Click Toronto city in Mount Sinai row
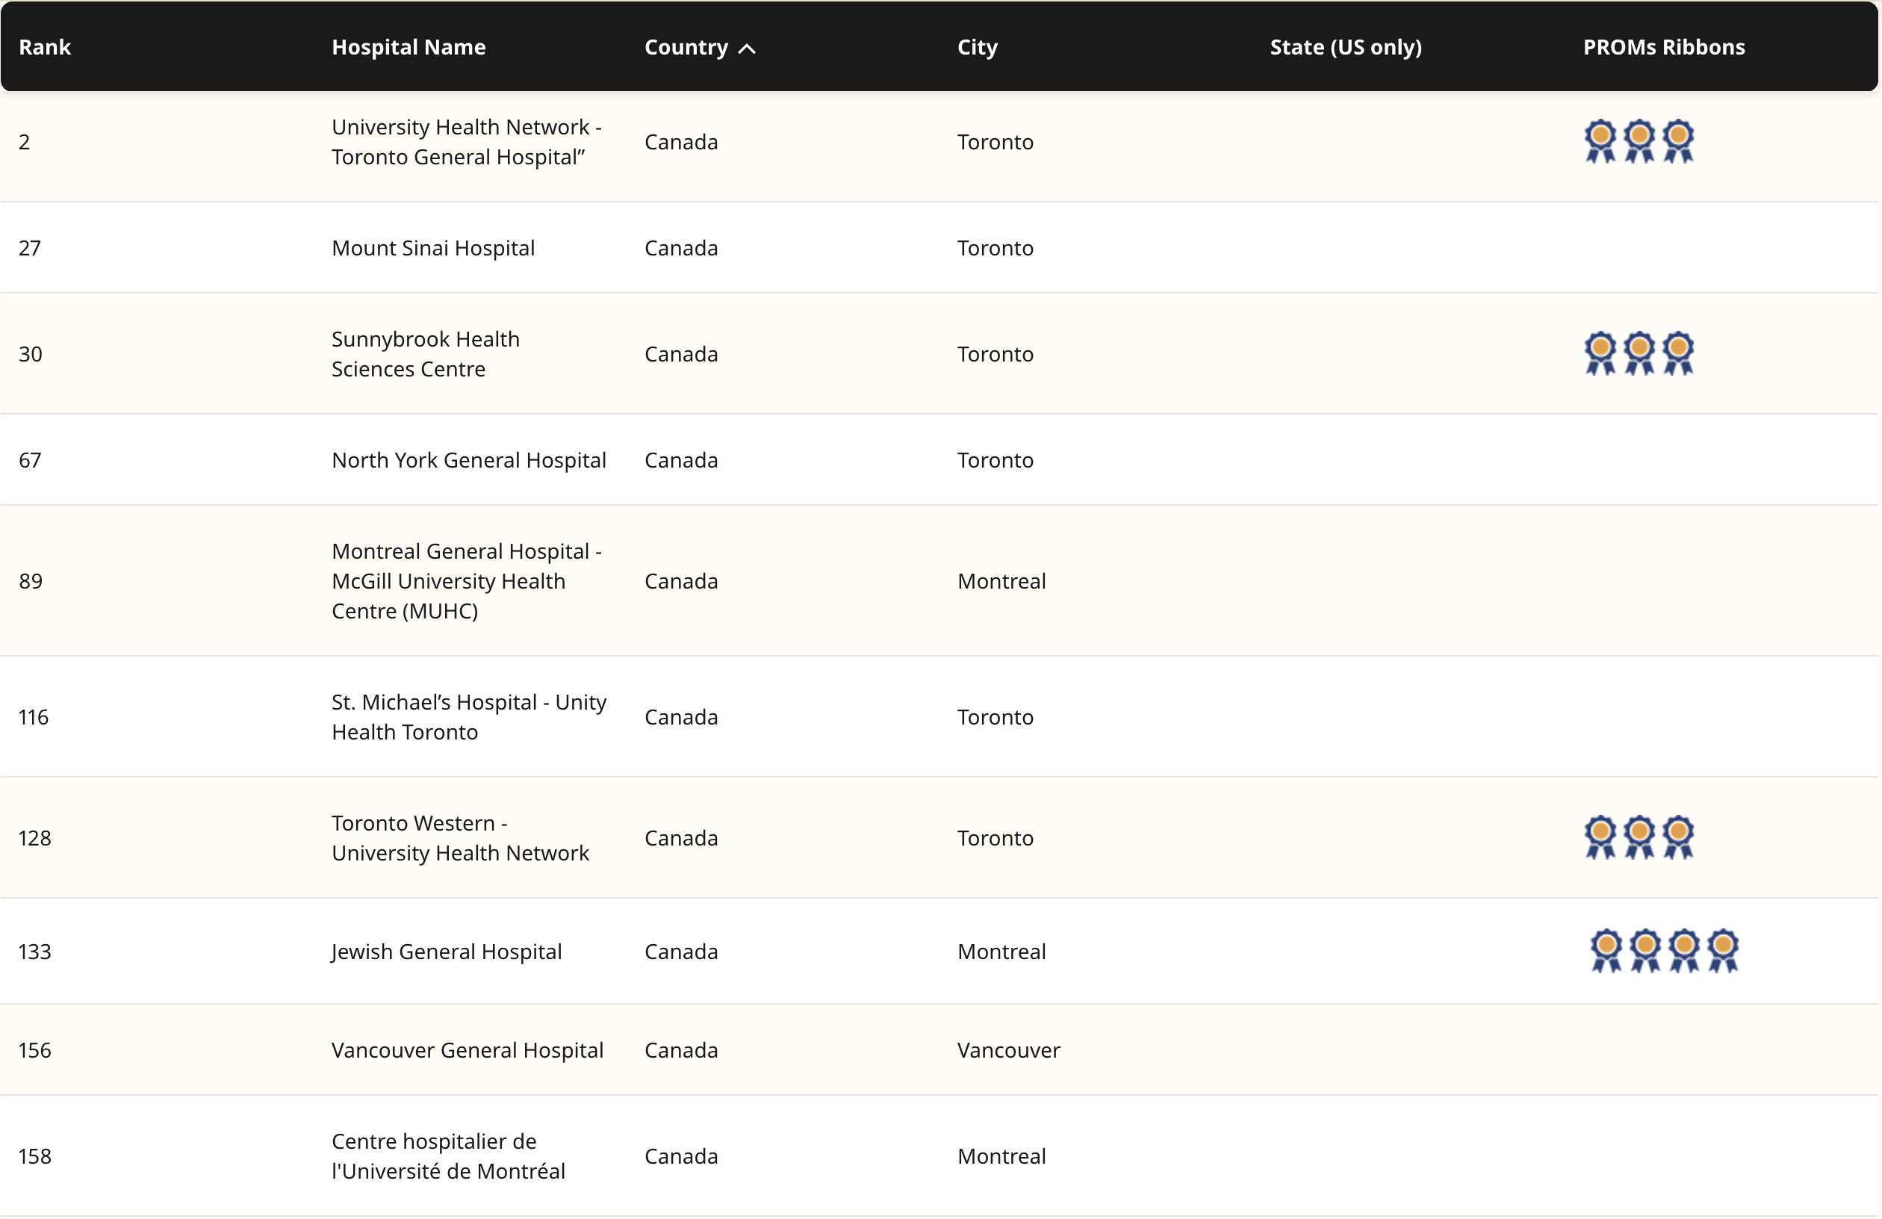Viewport: 1882px width, 1219px height. click(996, 247)
